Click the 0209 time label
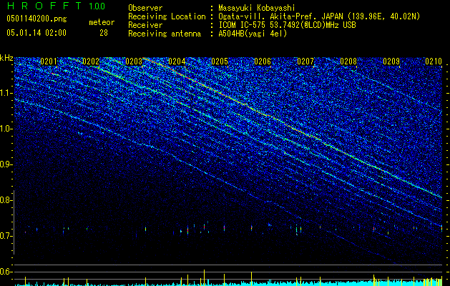Viewport: 450px width, 286px height. (x=391, y=61)
